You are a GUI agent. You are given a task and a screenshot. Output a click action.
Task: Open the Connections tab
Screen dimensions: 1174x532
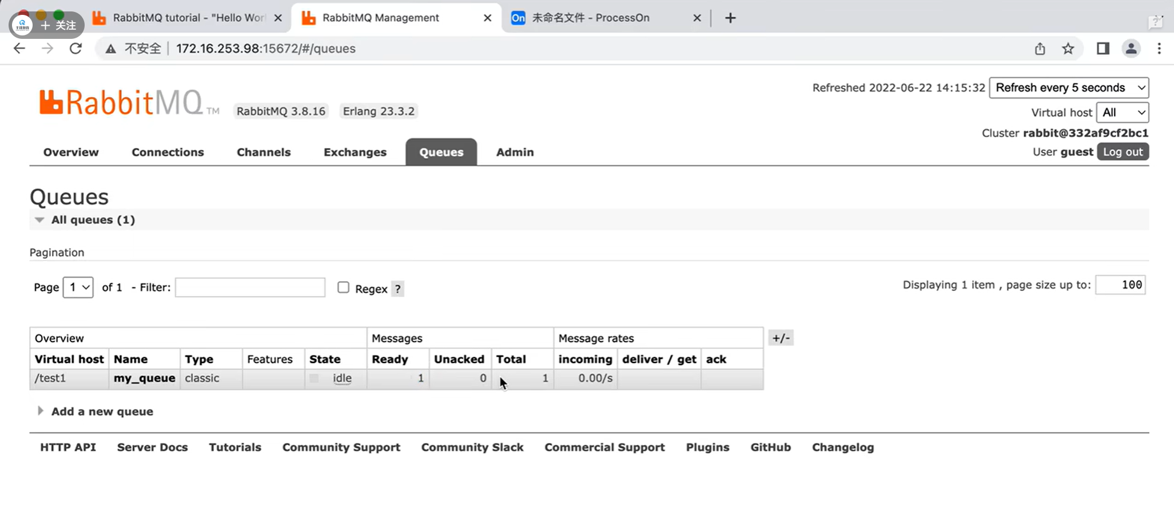click(x=168, y=152)
